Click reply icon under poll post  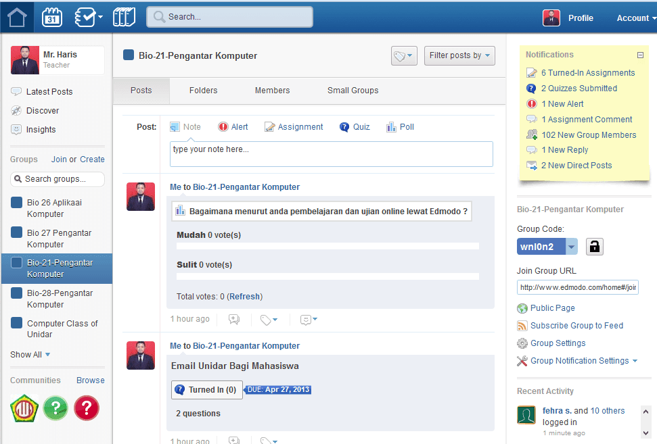point(234,320)
